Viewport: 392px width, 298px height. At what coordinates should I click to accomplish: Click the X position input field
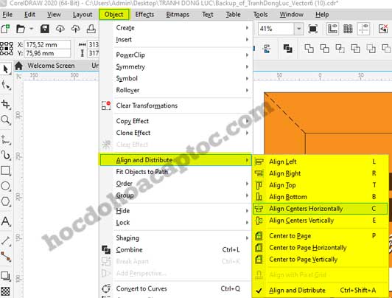point(47,44)
